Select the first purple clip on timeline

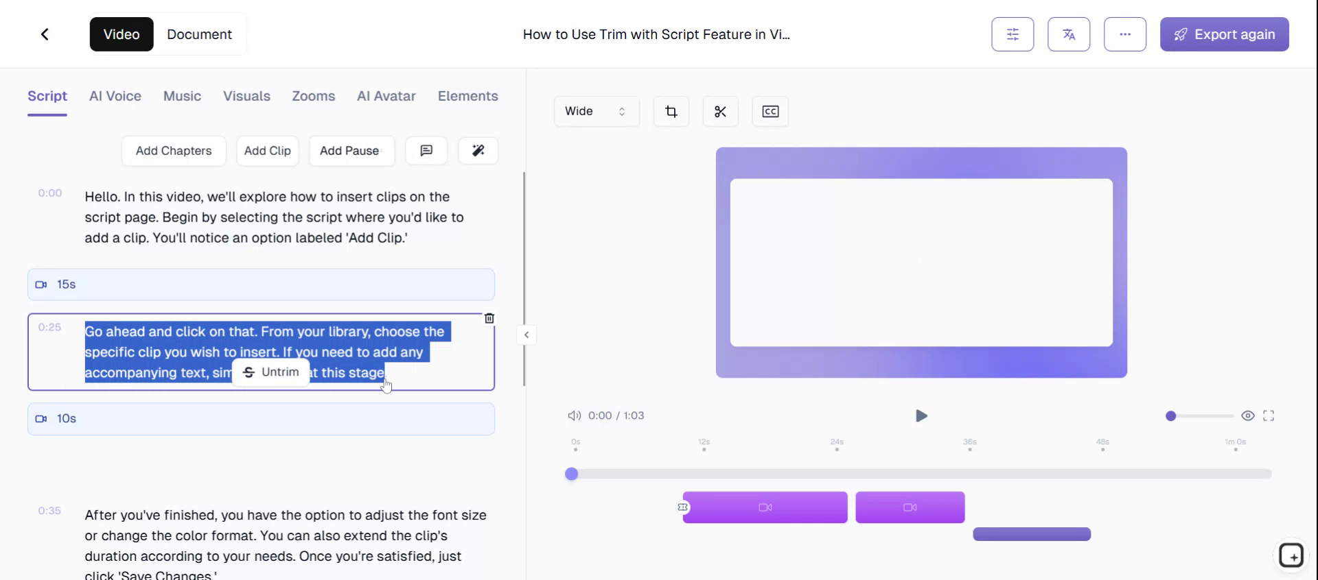[x=765, y=507]
